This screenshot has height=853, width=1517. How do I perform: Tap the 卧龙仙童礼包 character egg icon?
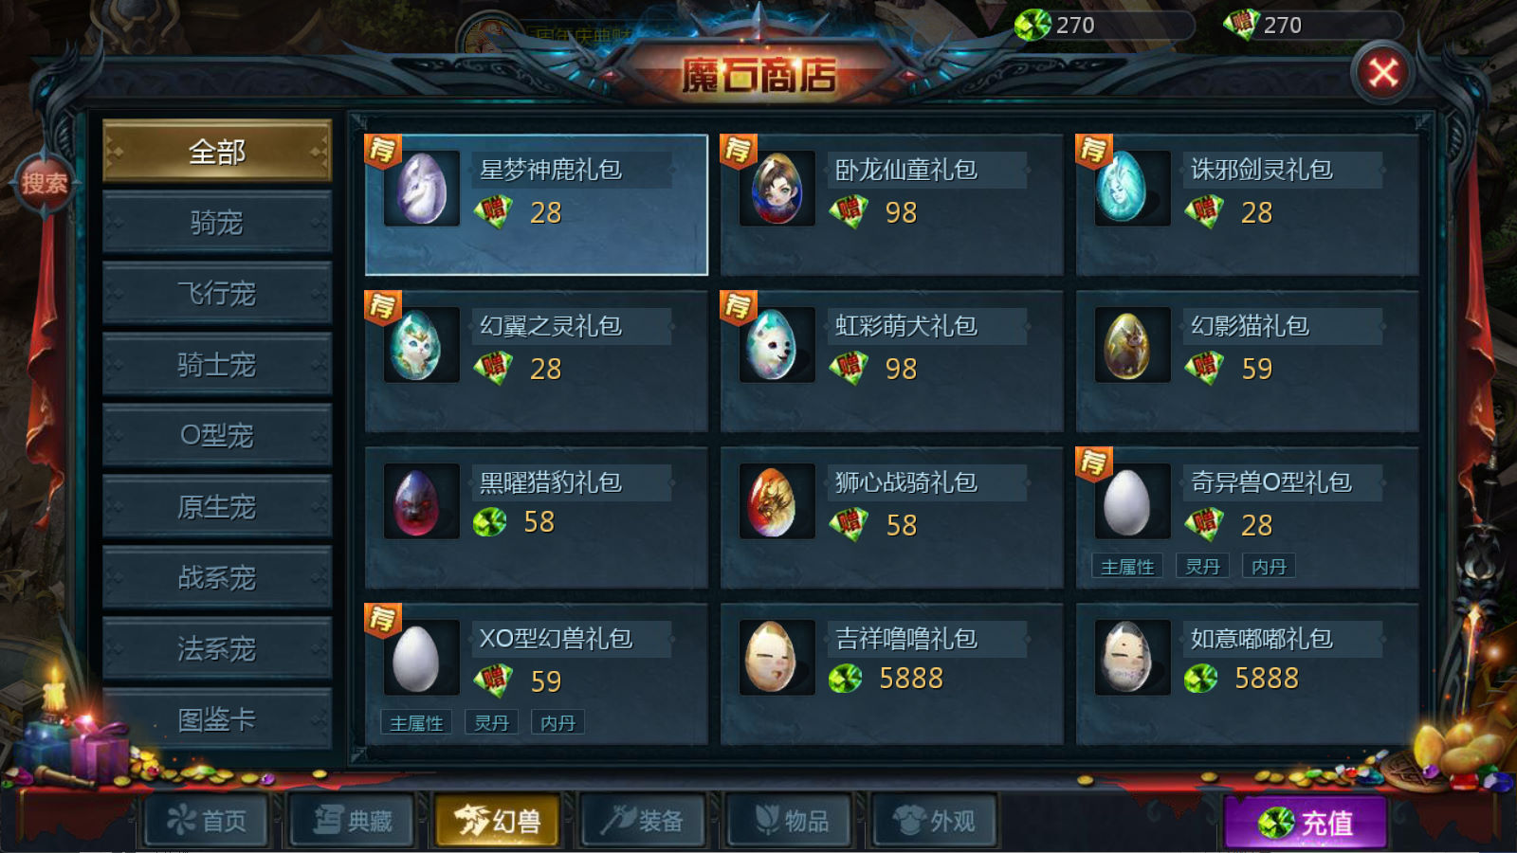(x=777, y=188)
